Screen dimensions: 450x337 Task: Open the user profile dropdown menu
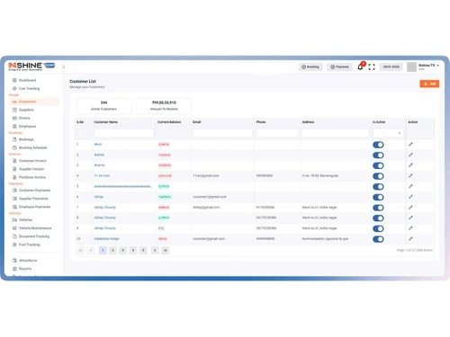[x=429, y=67]
